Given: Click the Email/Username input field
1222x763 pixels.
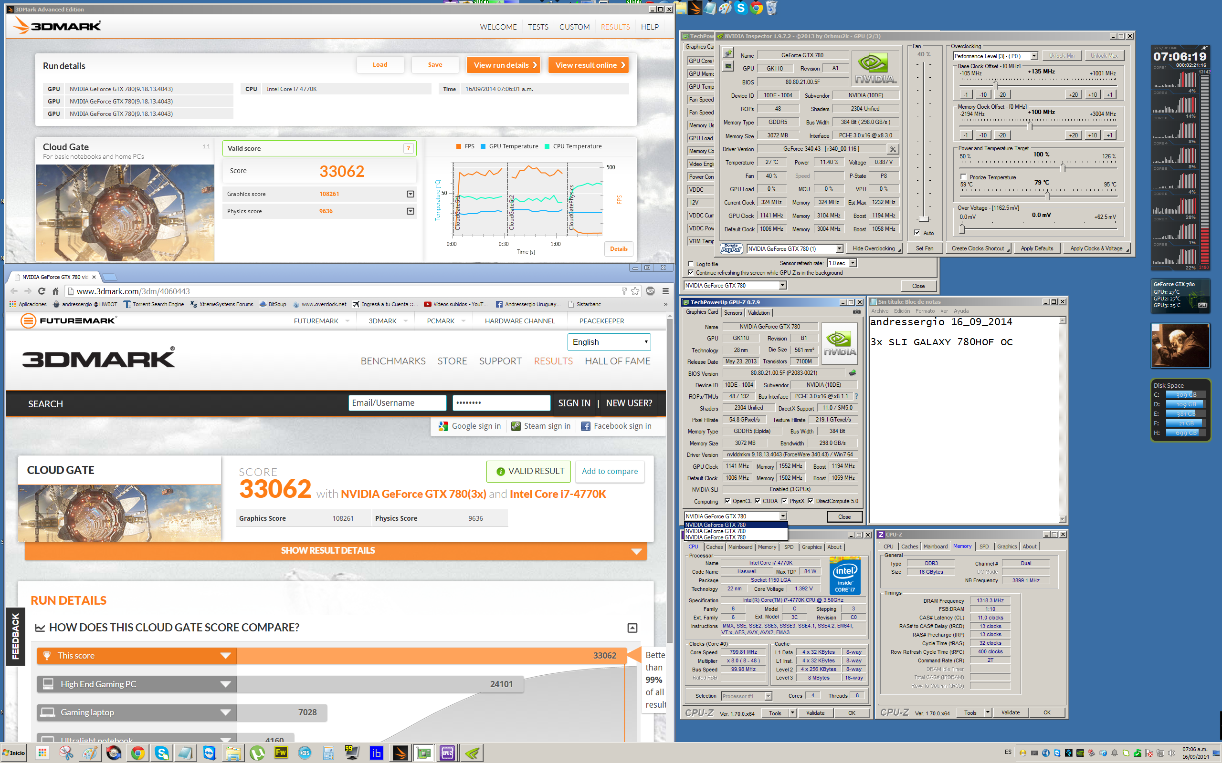Looking at the screenshot, I should 398,402.
